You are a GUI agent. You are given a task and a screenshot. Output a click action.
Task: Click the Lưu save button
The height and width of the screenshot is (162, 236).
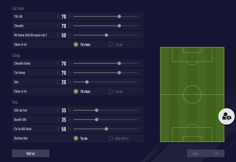[205, 153]
